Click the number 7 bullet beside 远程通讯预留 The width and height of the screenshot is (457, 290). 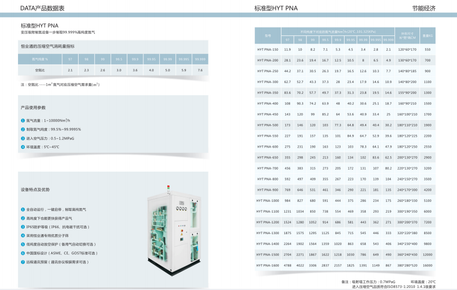(23, 262)
